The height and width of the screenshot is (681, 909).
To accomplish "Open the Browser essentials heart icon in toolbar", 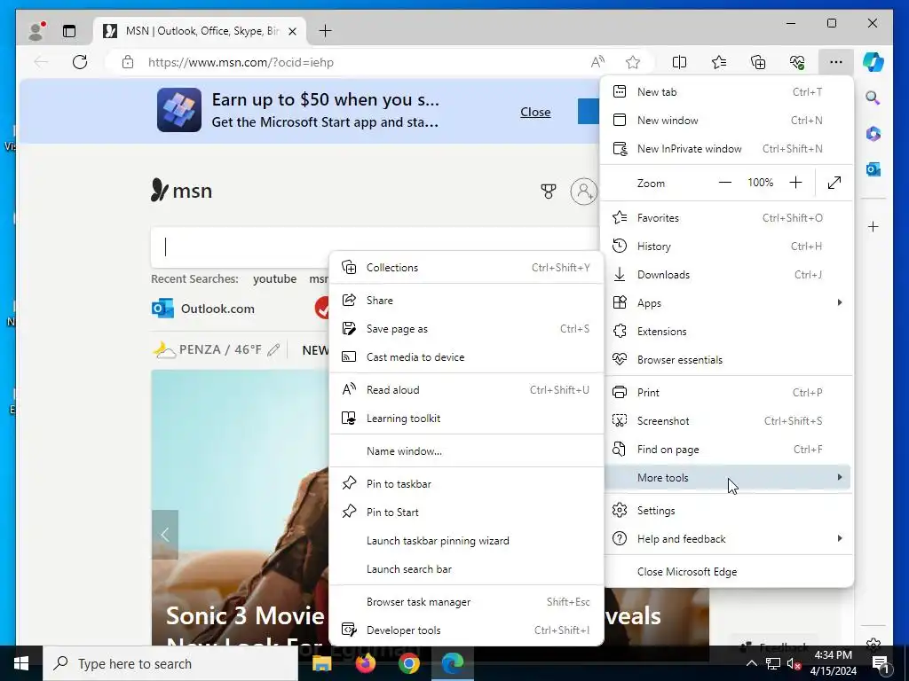I will 797,62.
